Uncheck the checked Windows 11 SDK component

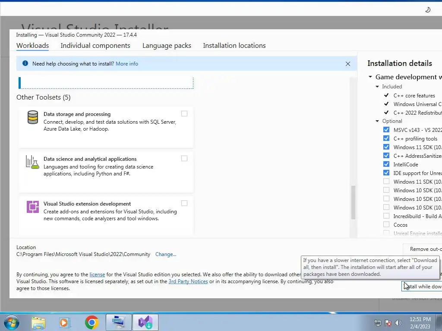[386, 147]
